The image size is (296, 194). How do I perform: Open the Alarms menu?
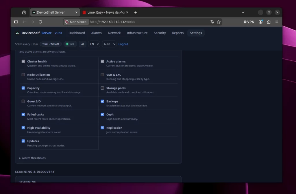pos(96,33)
